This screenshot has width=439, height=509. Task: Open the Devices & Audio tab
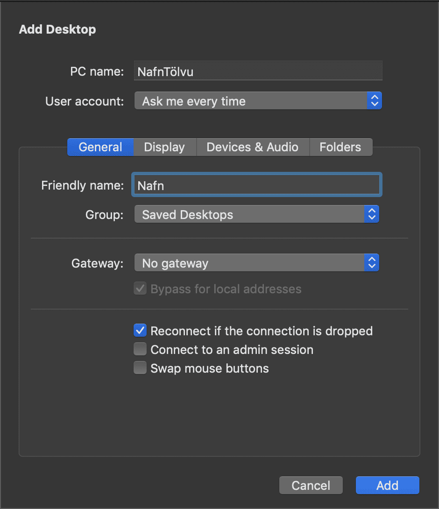coord(252,147)
